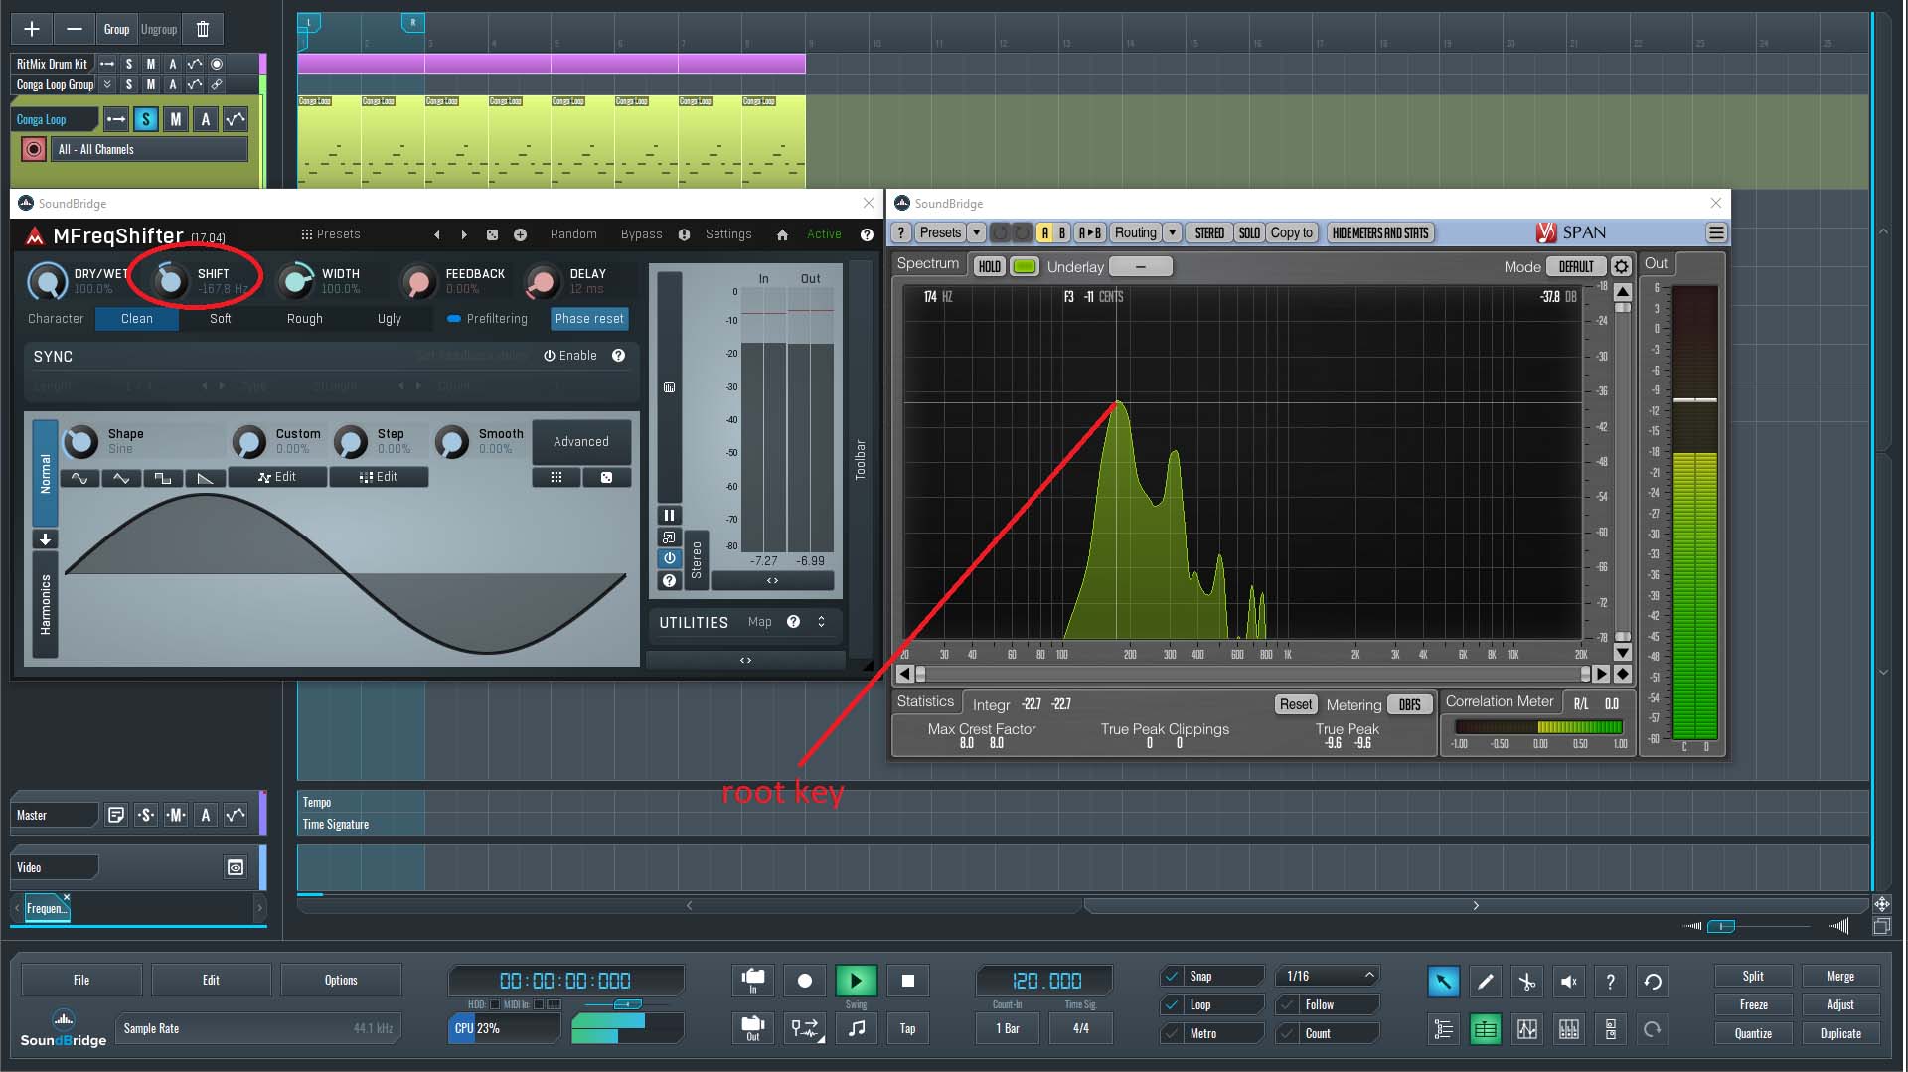Open the Options menu

(341, 980)
